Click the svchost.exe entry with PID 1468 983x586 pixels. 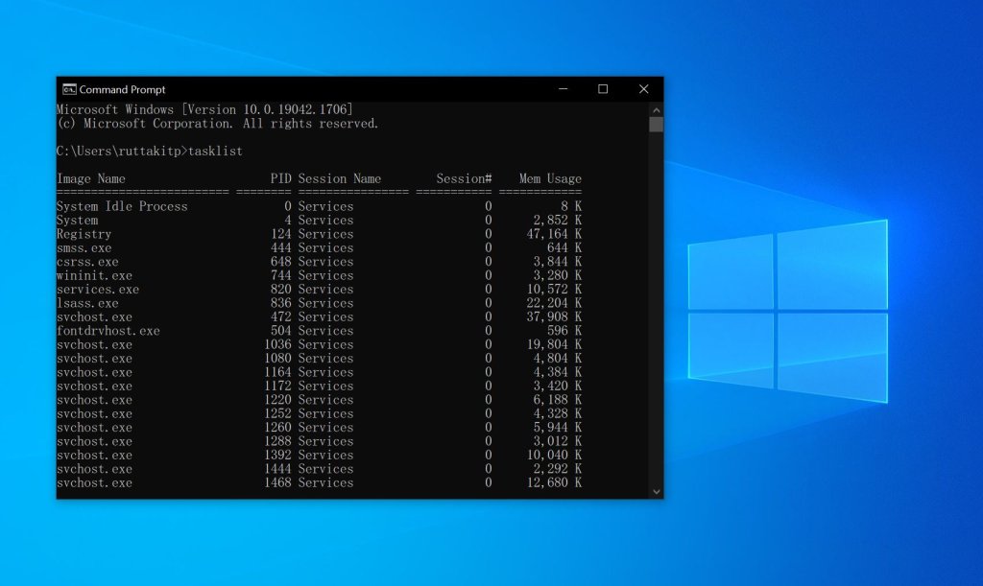click(x=94, y=482)
